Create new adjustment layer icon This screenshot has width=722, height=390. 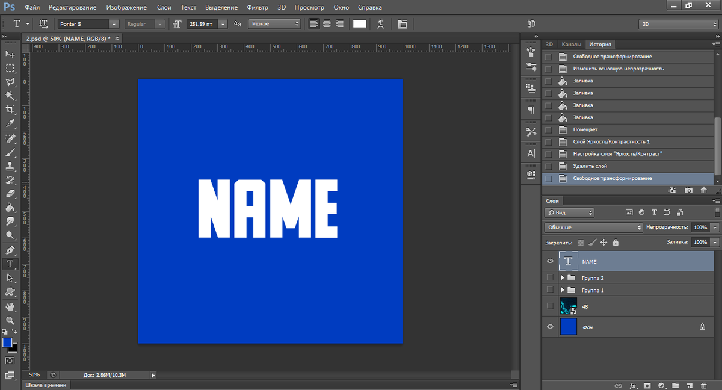[x=661, y=385]
